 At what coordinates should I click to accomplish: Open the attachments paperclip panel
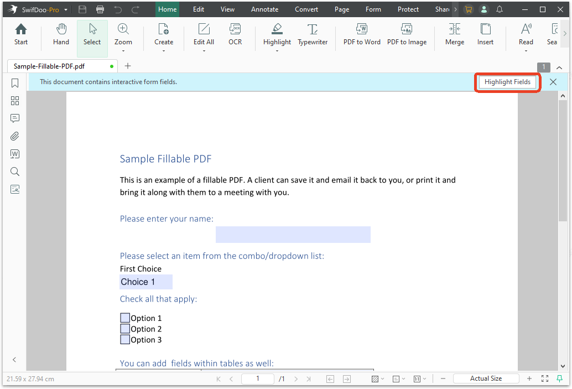[15, 136]
